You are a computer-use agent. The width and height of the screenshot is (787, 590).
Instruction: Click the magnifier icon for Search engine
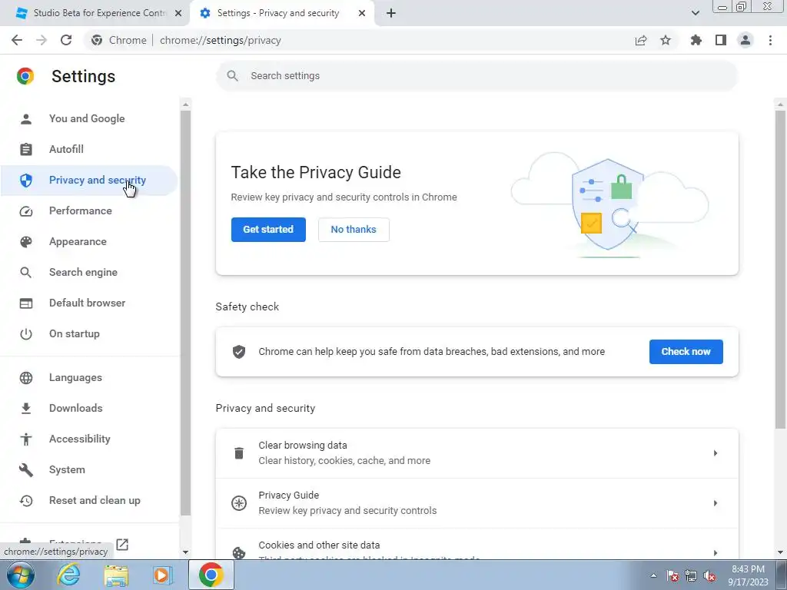[x=26, y=273]
